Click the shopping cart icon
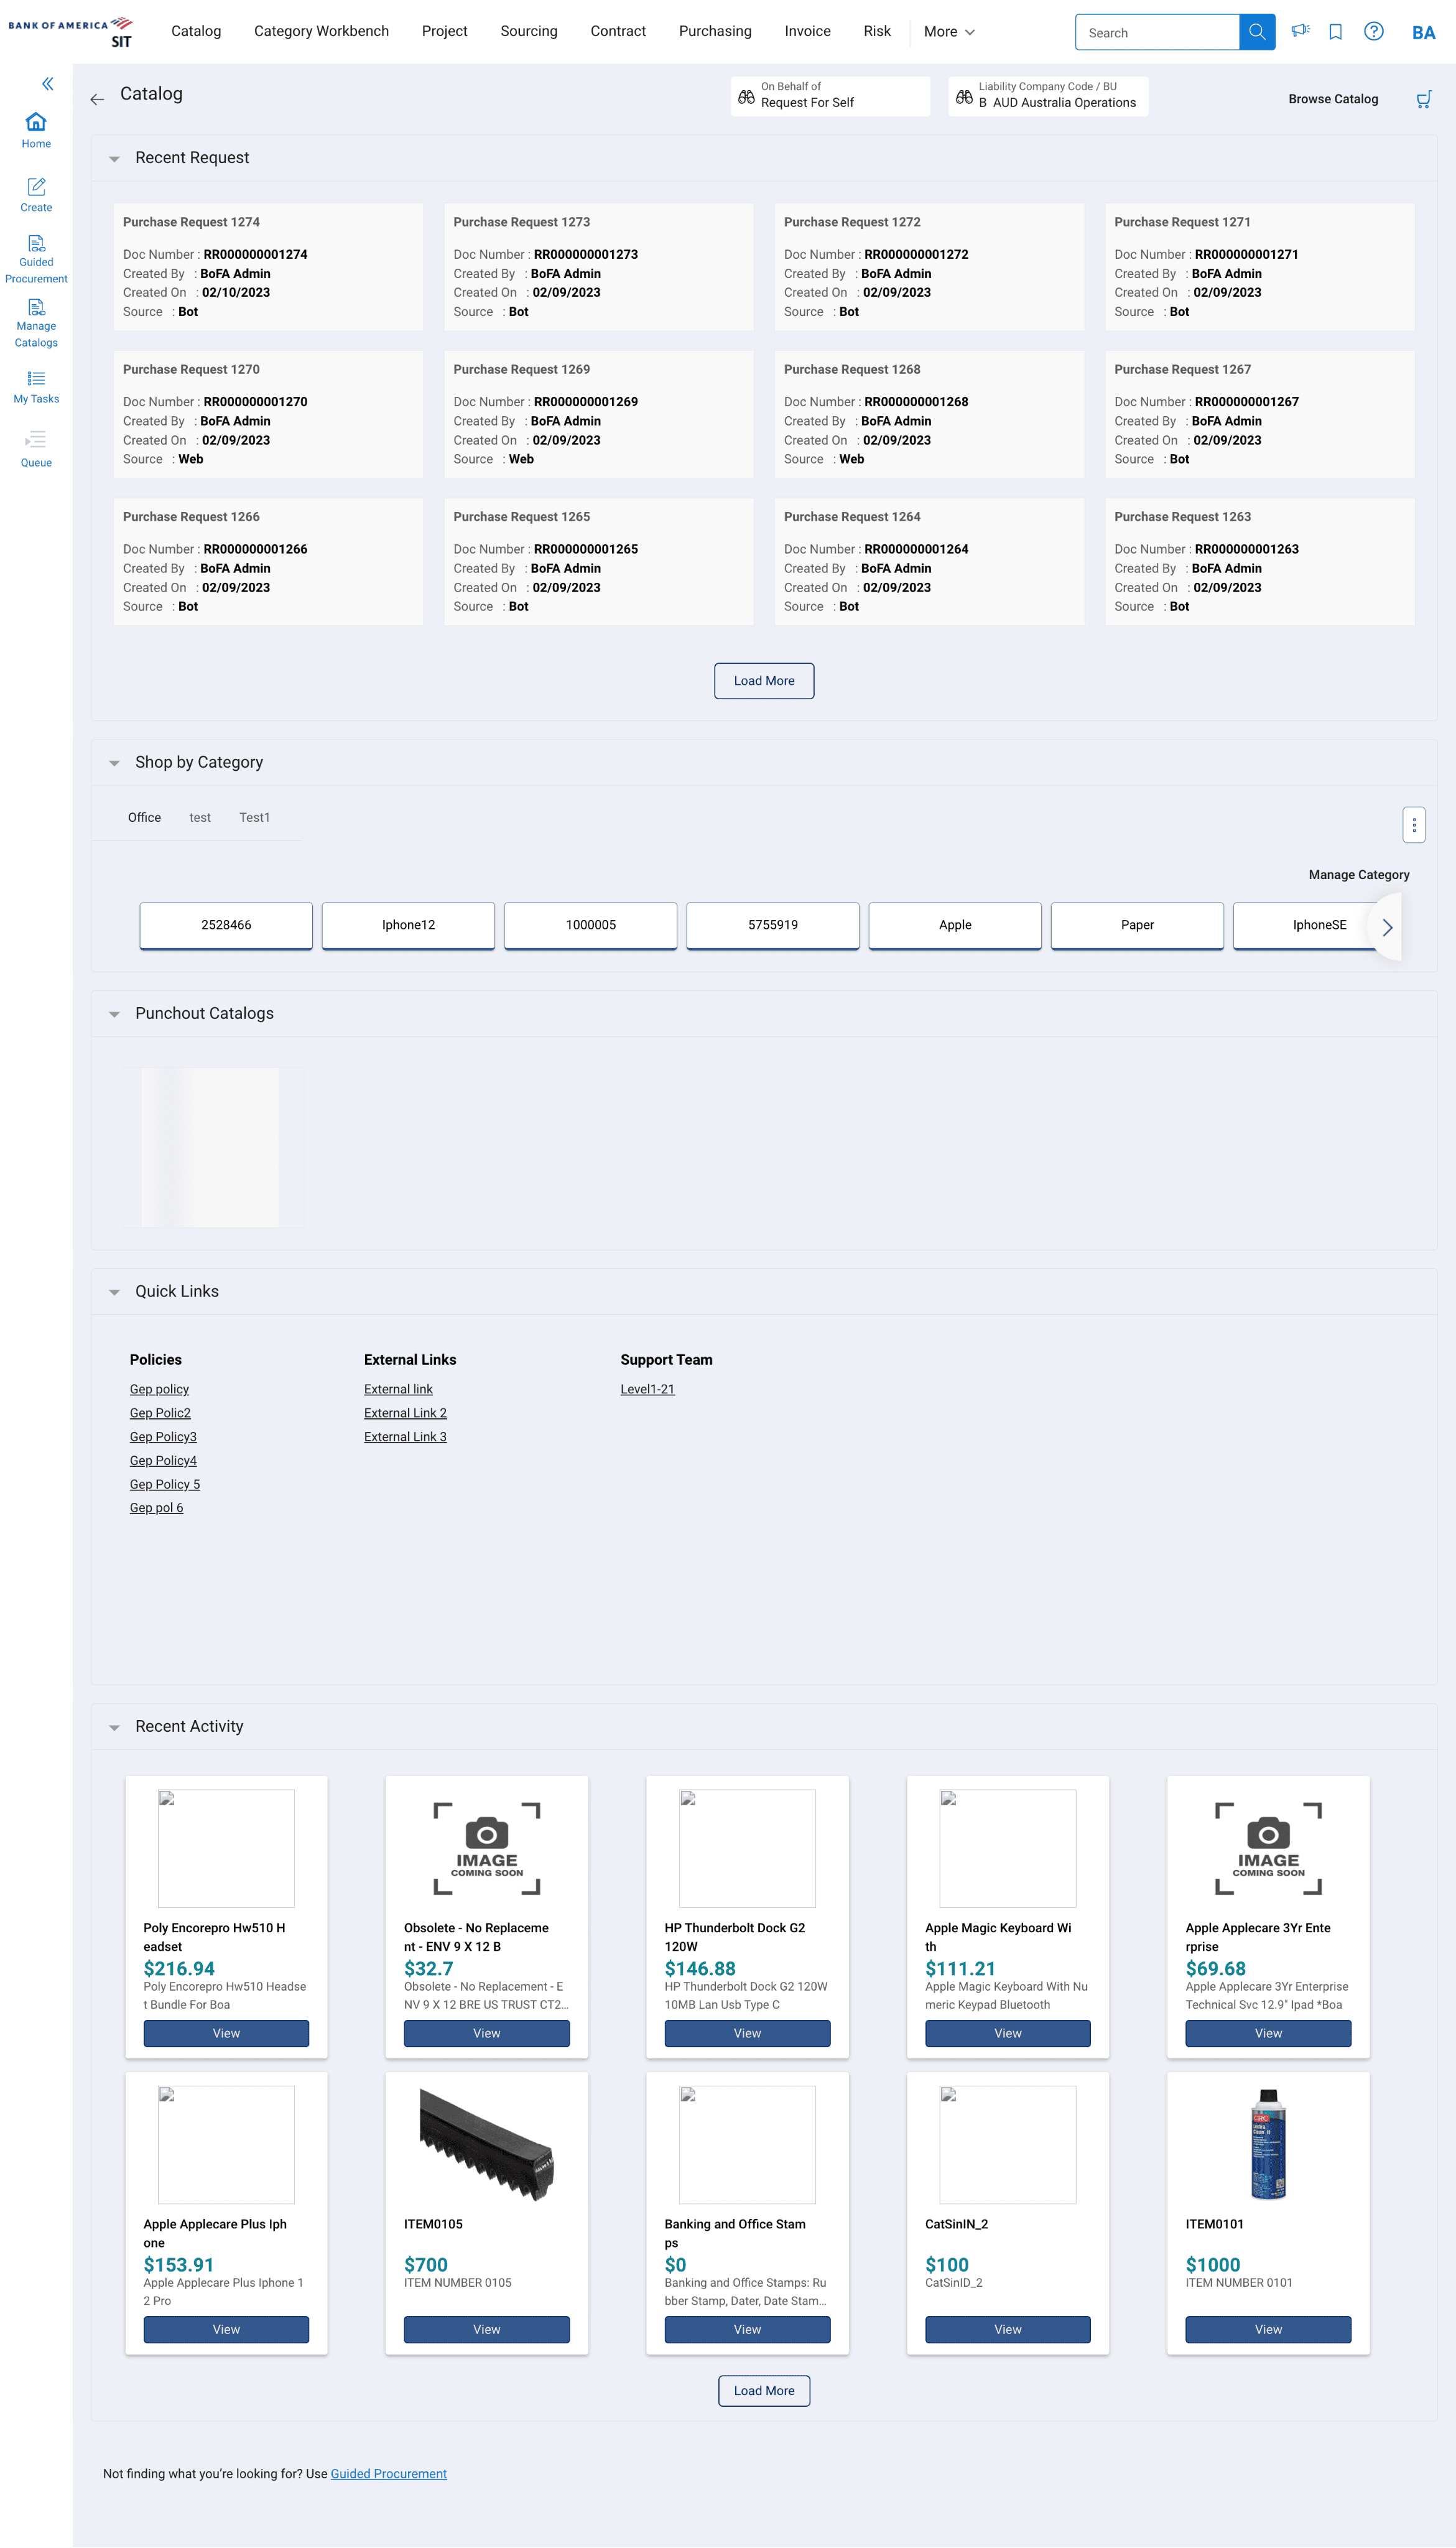Image resolution: width=1456 pixels, height=2548 pixels. (x=1423, y=99)
